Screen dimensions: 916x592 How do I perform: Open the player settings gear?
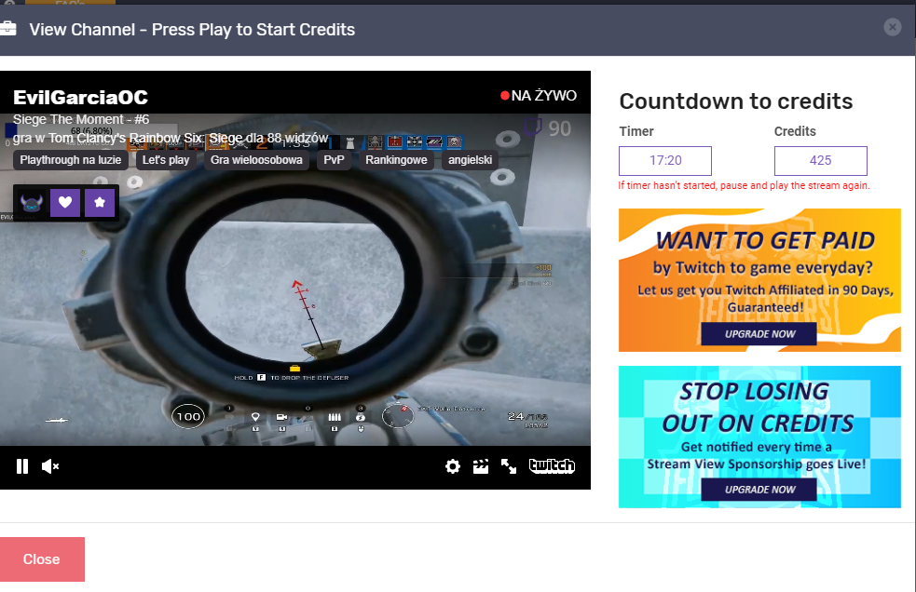453,466
